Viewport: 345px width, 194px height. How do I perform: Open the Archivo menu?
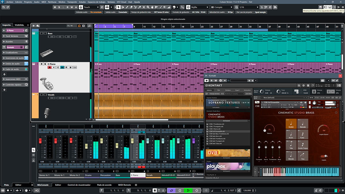pos(9,2)
